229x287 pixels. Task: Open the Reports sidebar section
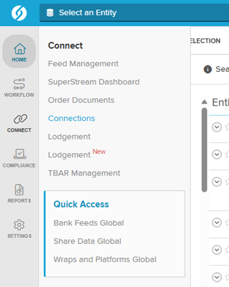[19, 194]
